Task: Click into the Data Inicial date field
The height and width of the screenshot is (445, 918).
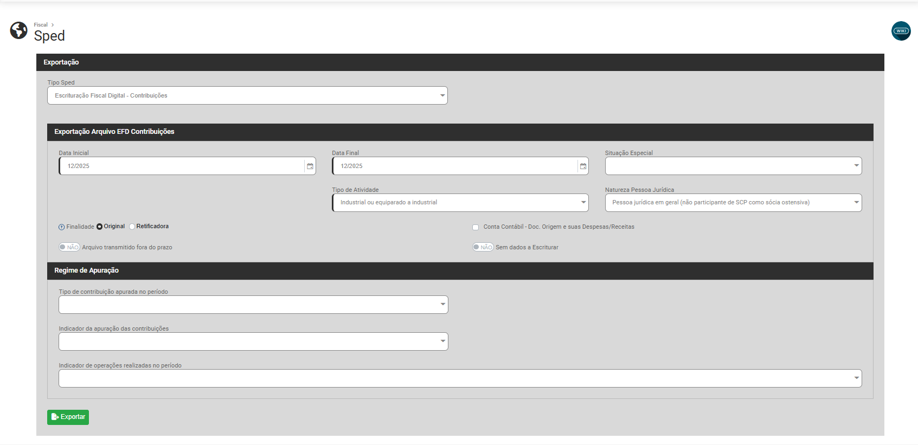Action: click(x=182, y=166)
